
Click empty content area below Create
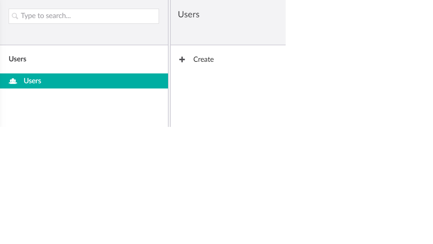pos(228,98)
